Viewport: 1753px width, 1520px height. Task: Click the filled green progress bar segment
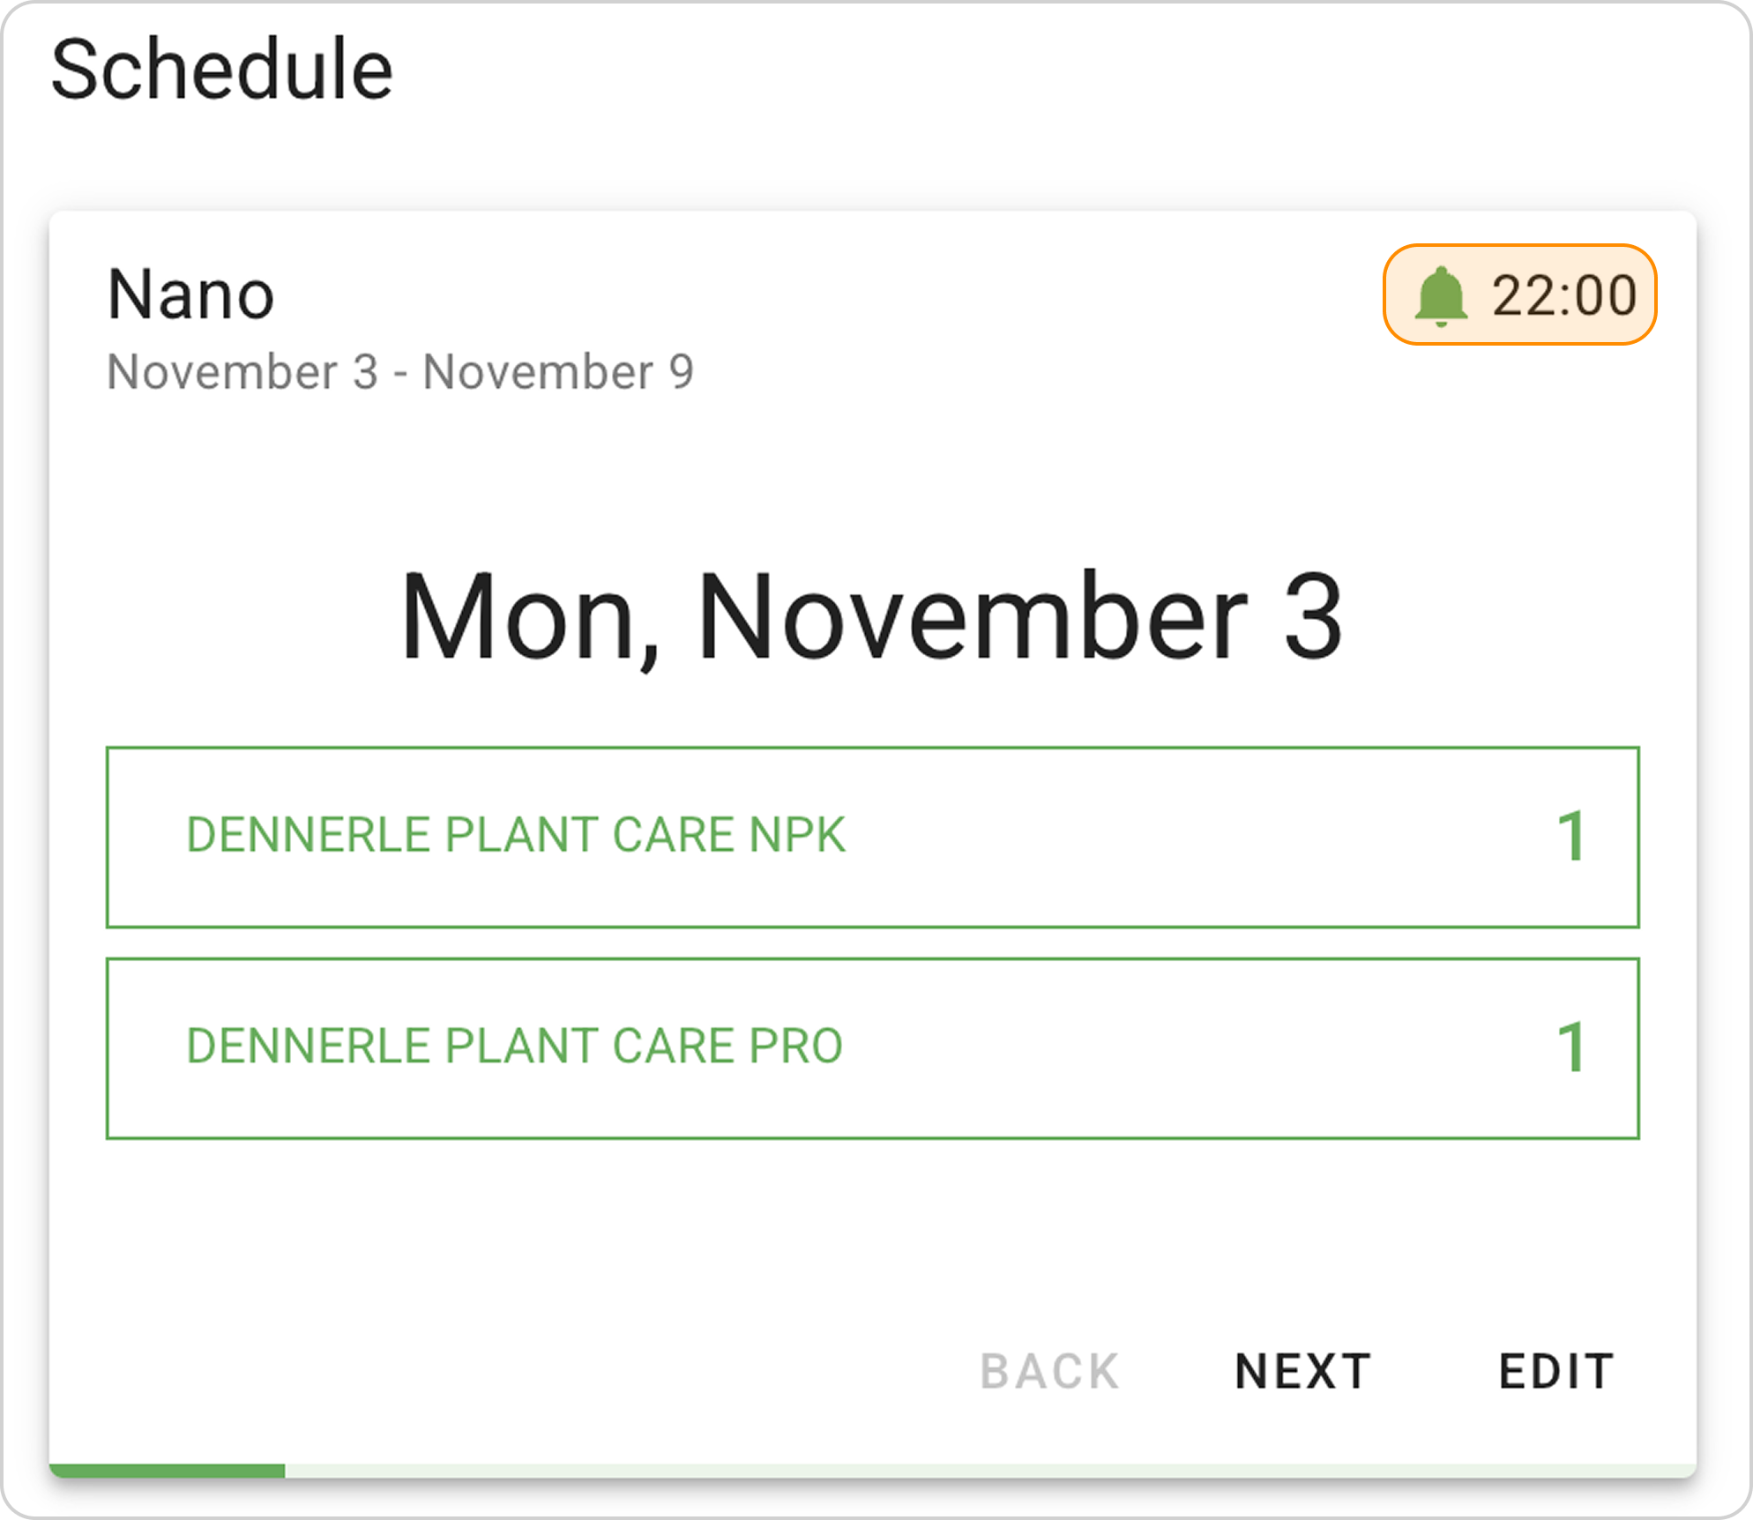pyautogui.click(x=168, y=1471)
